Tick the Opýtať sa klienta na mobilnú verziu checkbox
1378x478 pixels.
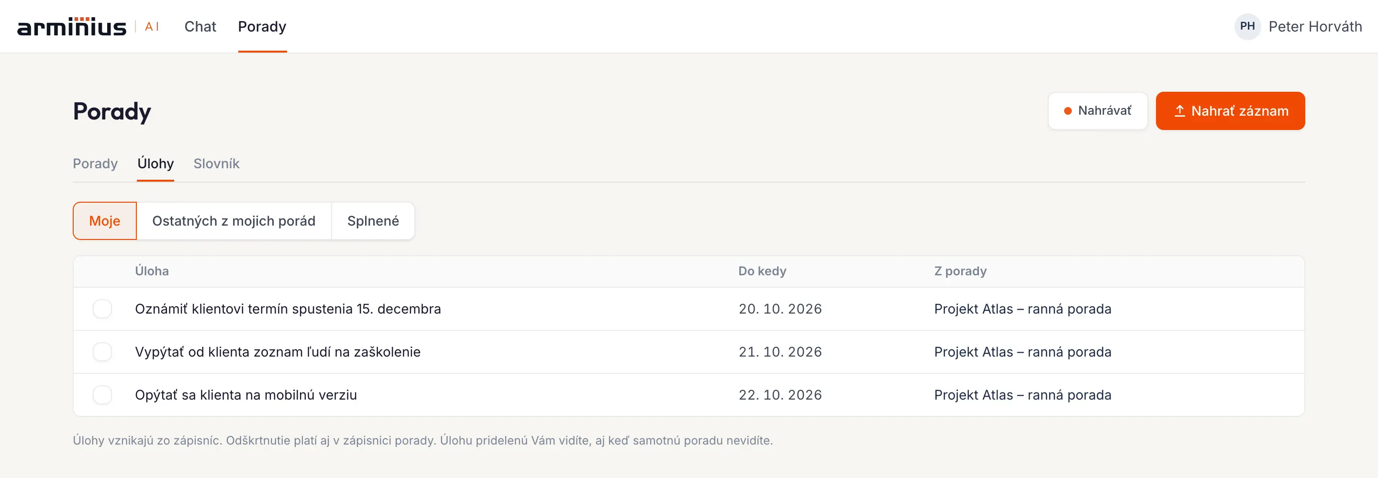(x=102, y=395)
